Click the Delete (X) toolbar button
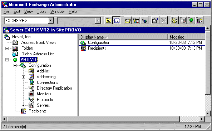 coord(163,21)
